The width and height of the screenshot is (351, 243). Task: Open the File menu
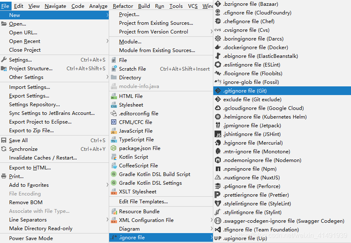point(5,6)
